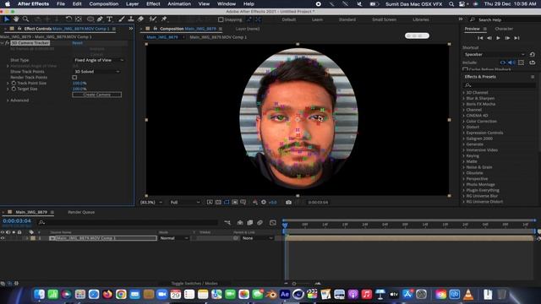
Task: Expand the Advanced section
Action: coord(8,100)
